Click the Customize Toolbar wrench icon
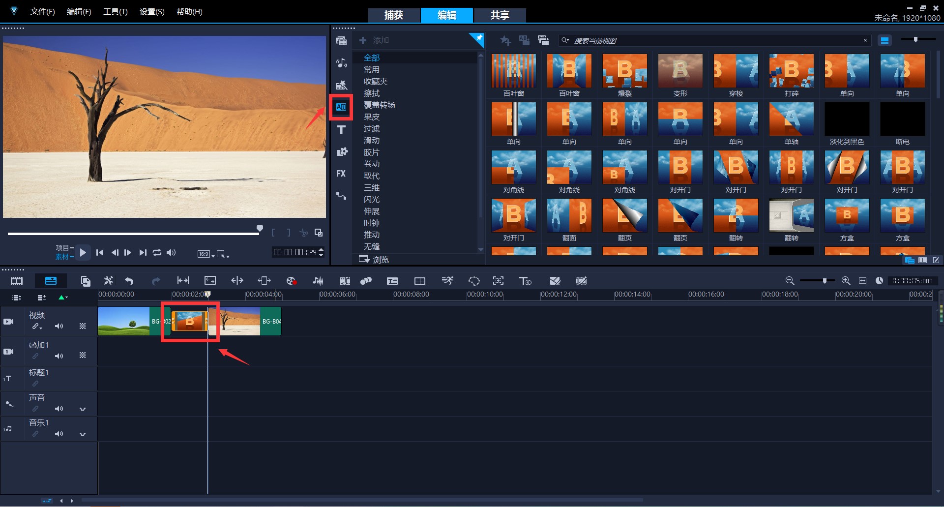Viewport: 944px width, 507px height. (x=109, y=281)
